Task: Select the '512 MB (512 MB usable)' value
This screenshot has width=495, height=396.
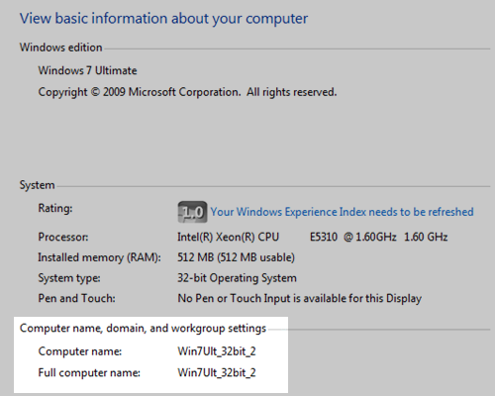Action: point(236,257)
